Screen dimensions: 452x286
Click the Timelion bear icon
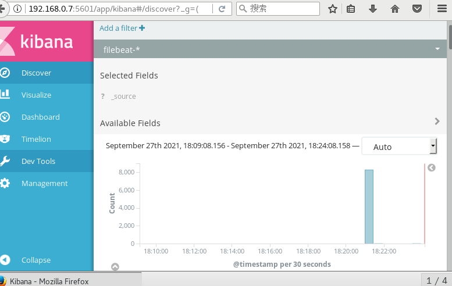[x=5, y=139]
